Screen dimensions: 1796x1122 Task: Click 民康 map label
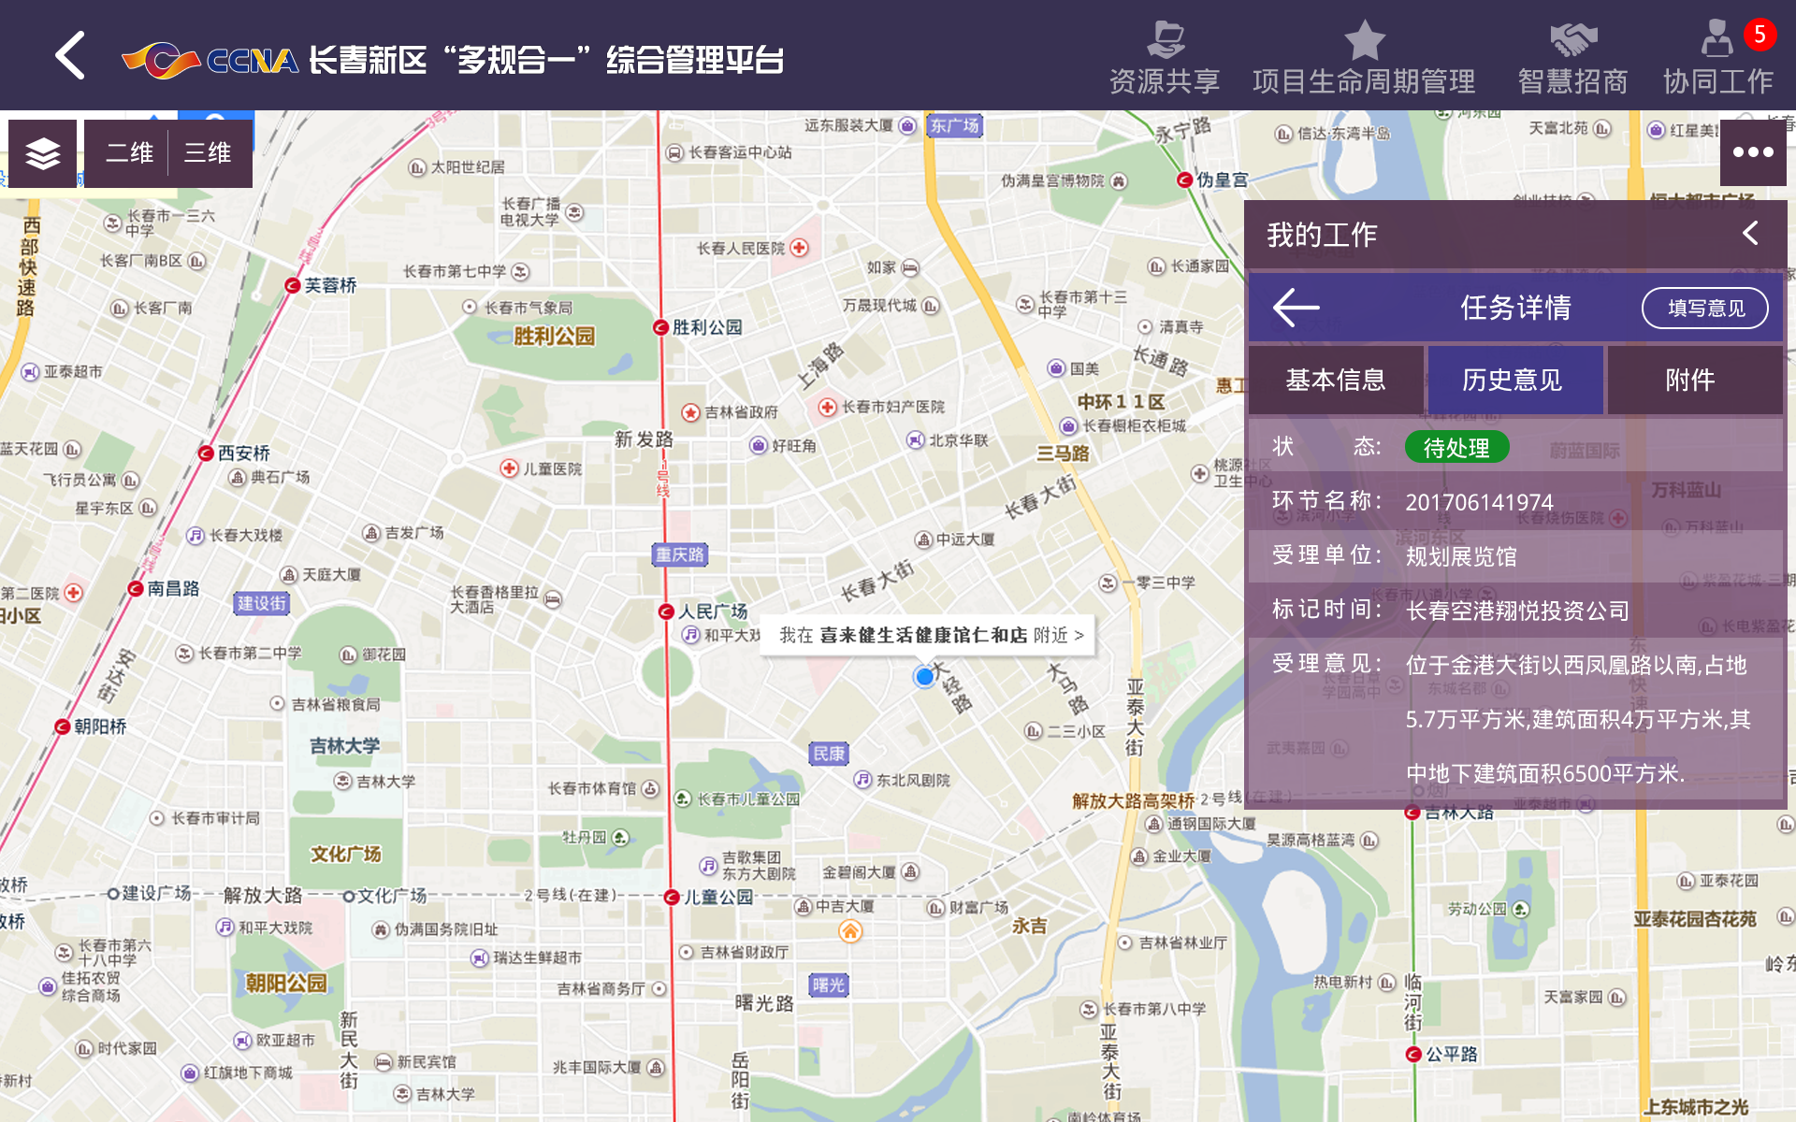(x=829, y=754)
